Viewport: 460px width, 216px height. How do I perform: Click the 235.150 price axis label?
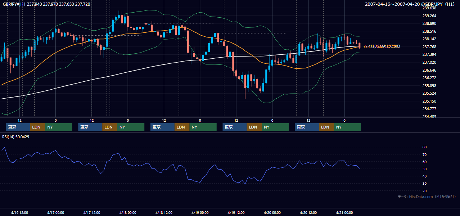[429, 101]
